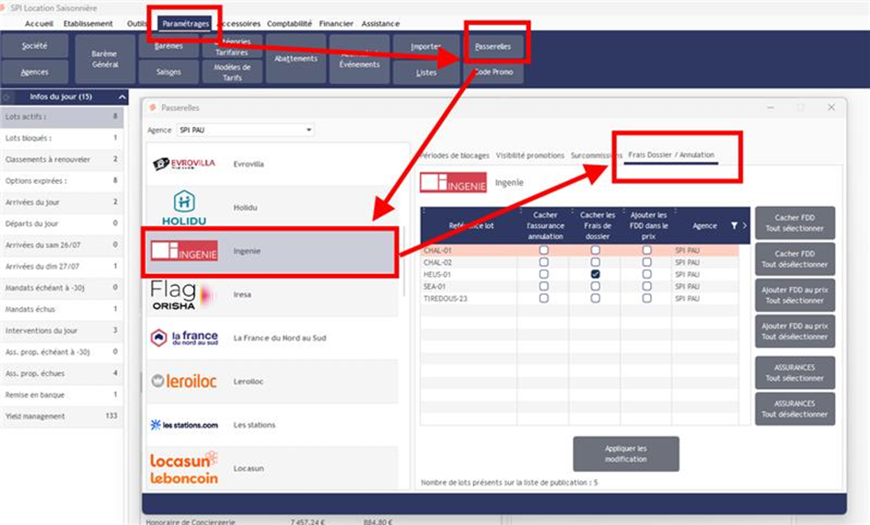Click Cacher FDD Tout sélectionner button
Image resolution: width=870 pixels, height=525 pixels.
point(795,223)
